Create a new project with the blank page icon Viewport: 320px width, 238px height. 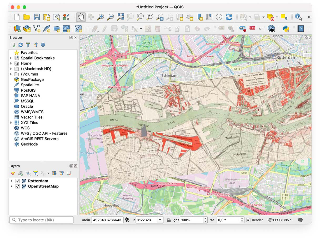pyautogui.click(x=17, y=17)
